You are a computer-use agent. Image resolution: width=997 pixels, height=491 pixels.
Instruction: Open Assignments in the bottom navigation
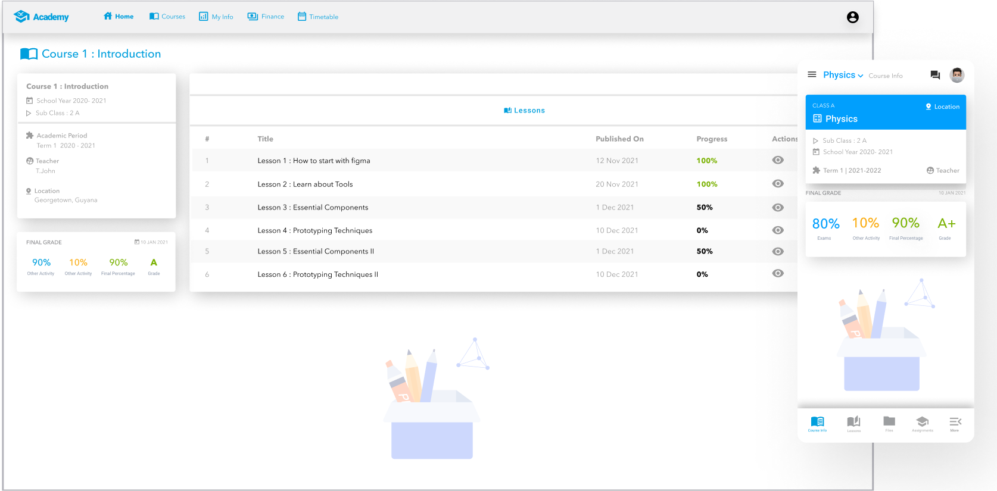922,423
